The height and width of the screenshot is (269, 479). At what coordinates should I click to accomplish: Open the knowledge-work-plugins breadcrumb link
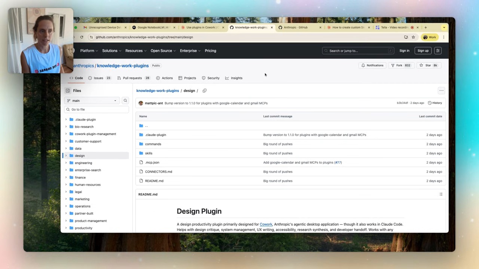point(158,91)
